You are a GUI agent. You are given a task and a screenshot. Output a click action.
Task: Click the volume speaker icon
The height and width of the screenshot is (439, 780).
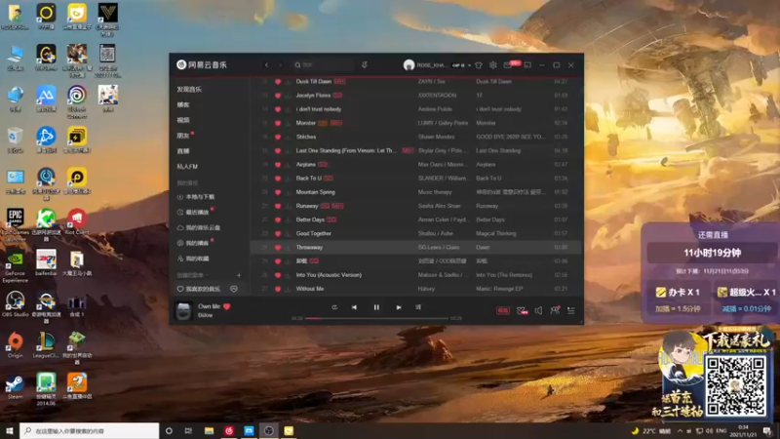click(x=538, y=310)
